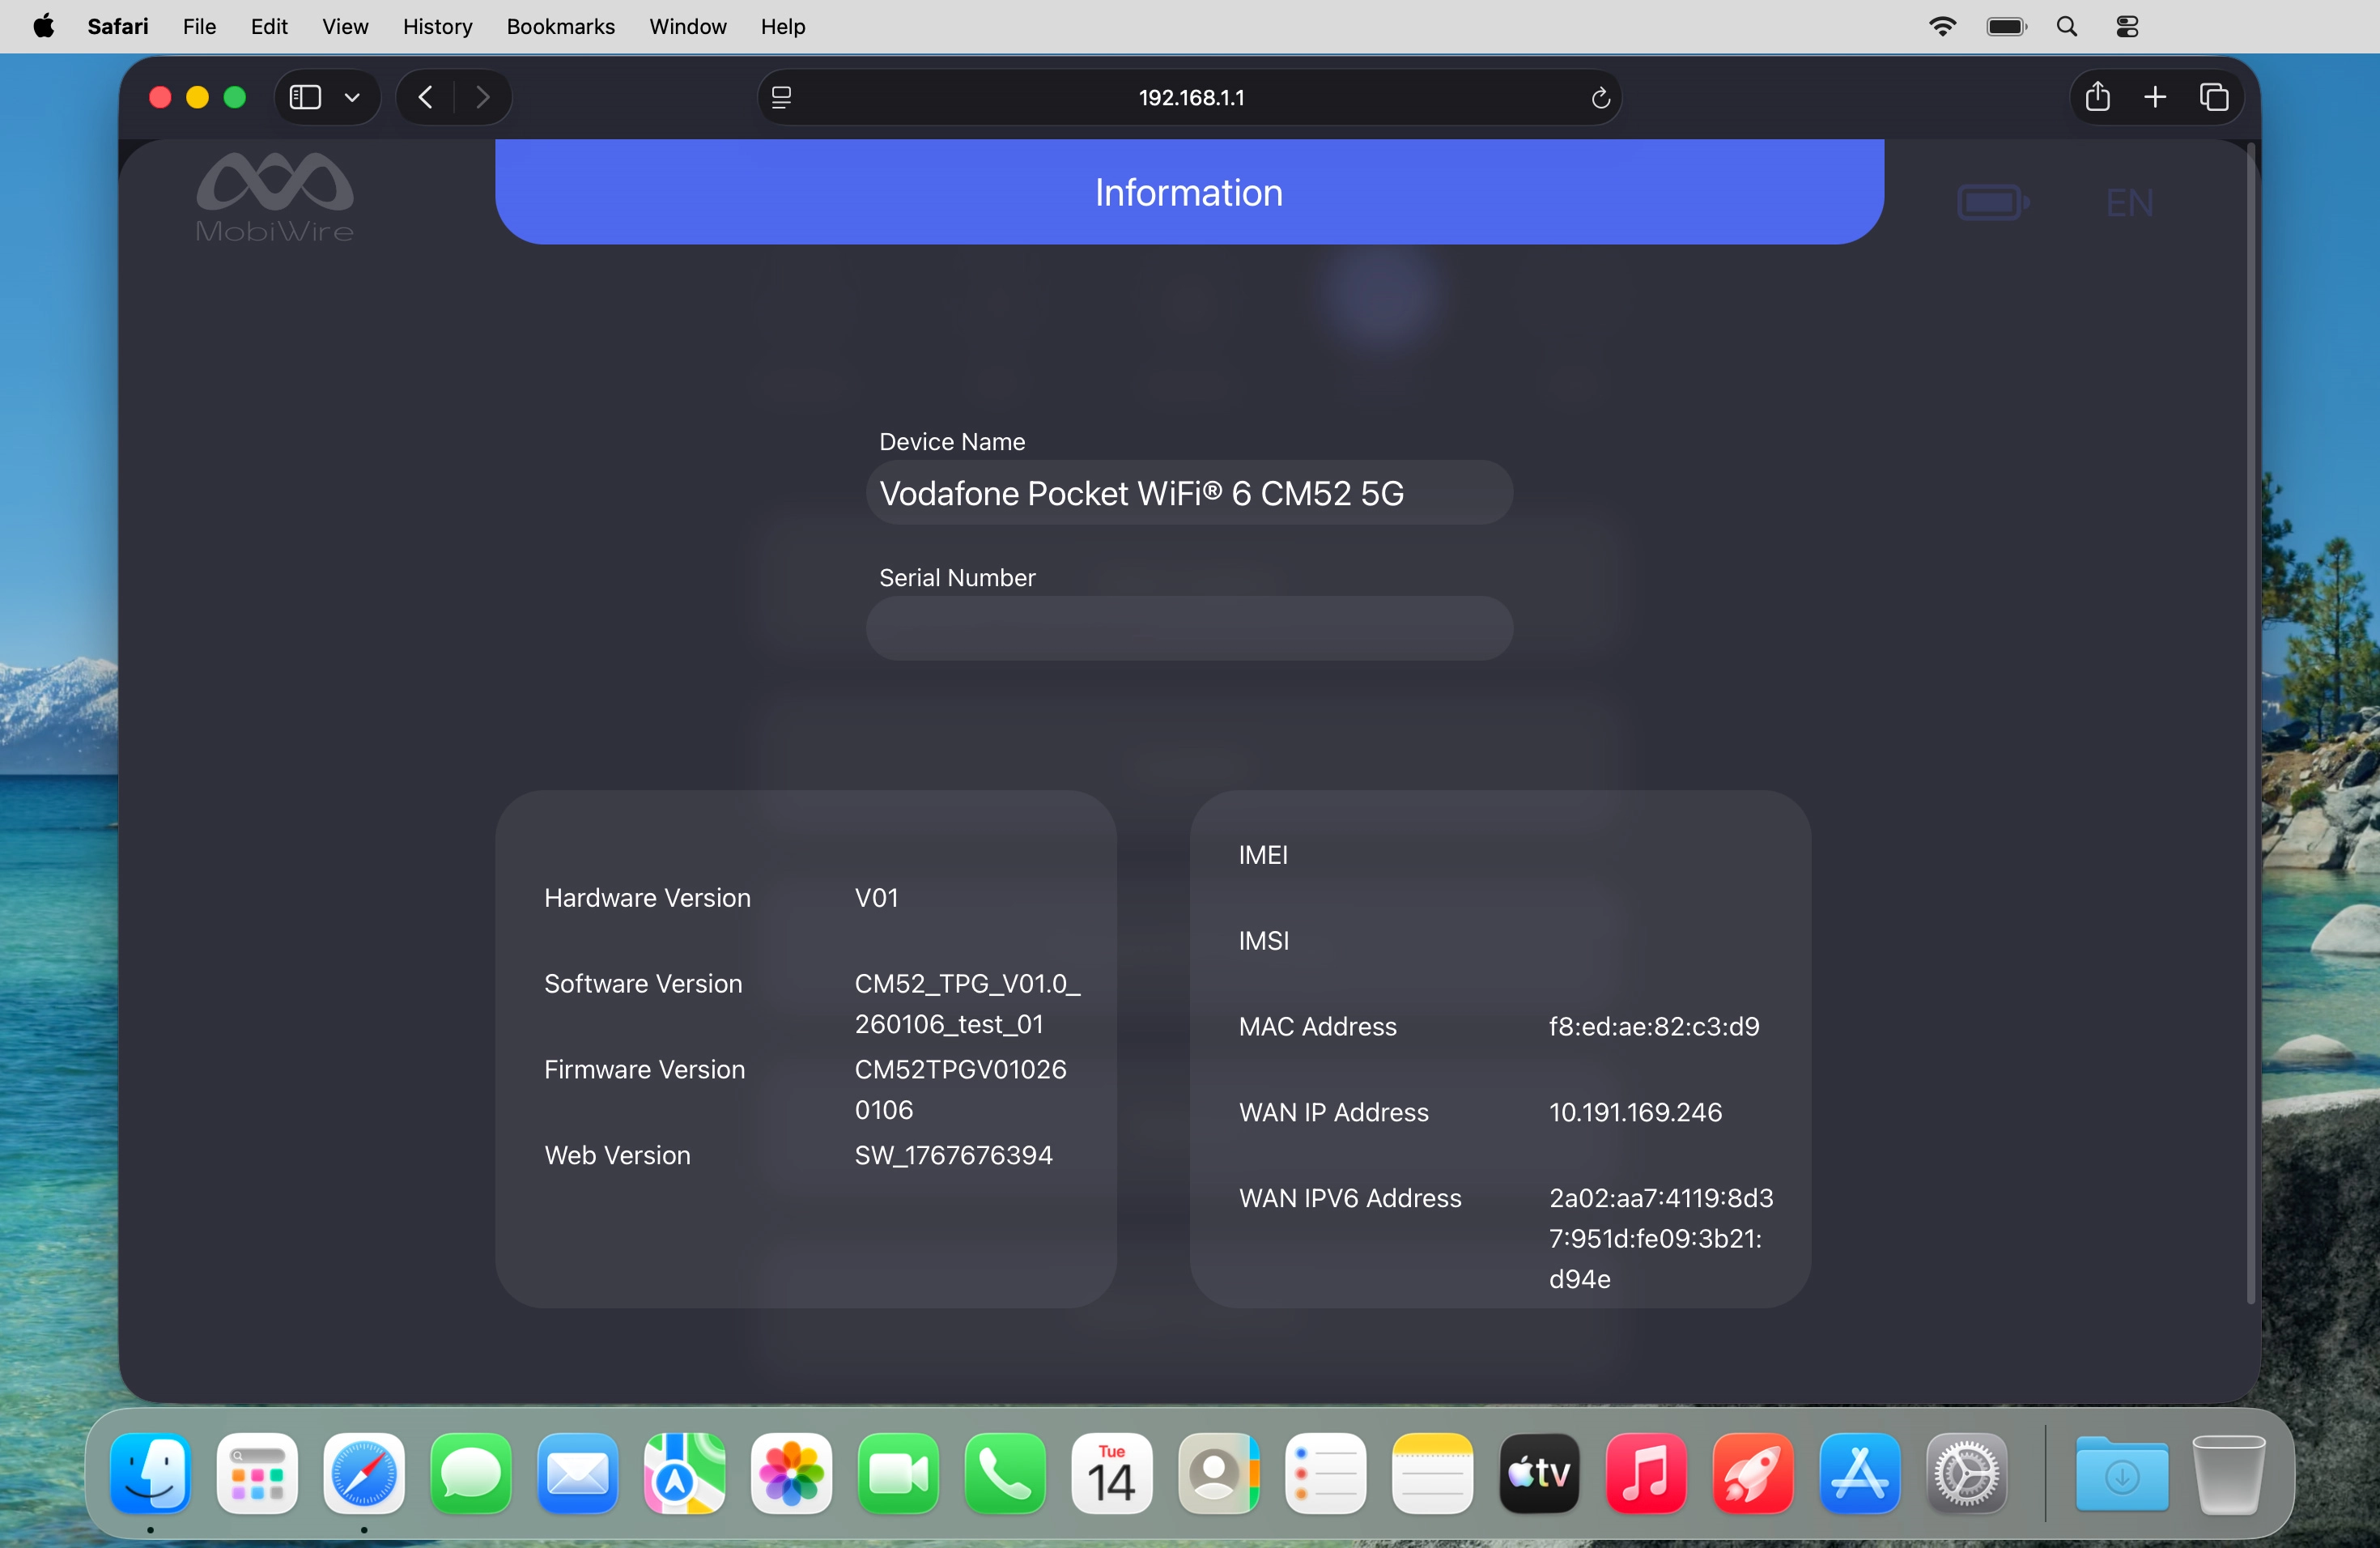Show the tab overview
This screenshot has height=1548, width=2380.
tap(2214, 97)
